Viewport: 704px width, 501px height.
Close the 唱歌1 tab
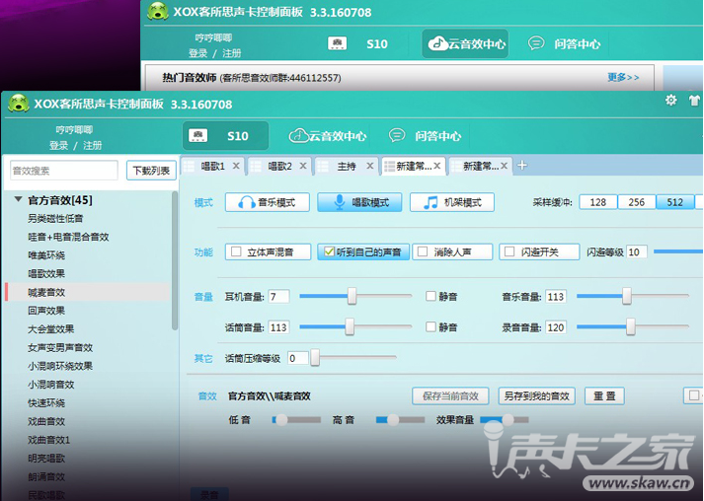tap(236, 166)
